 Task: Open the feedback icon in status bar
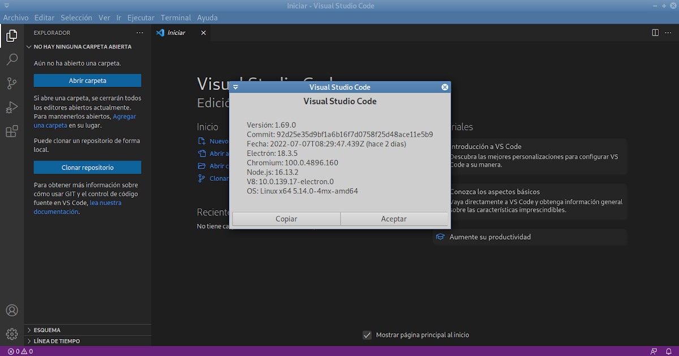(654, 351)
